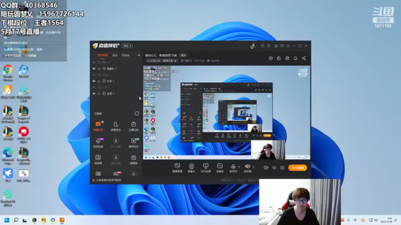Toggle the preview eye icon in bottom bar
The width and height of the screenshot is (401, 225).
tap(274, 167)
